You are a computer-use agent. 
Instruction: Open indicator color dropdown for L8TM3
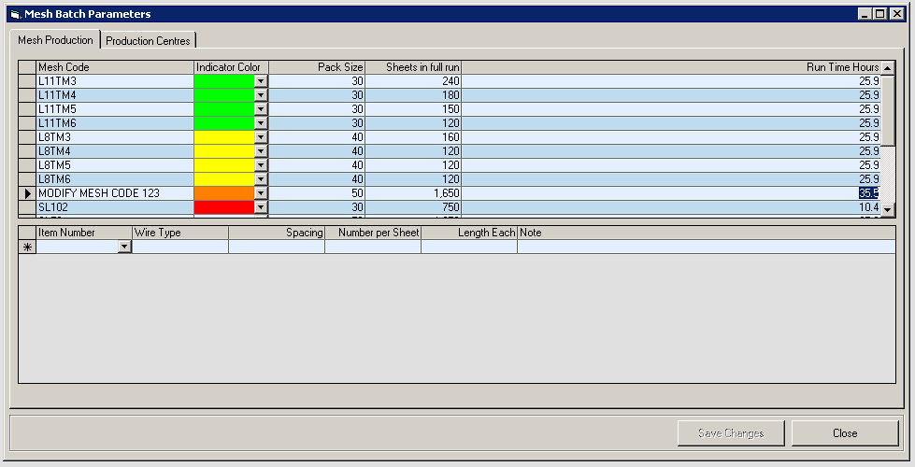(261, 137)
